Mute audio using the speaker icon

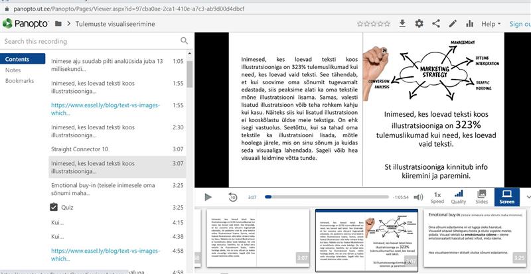(x=418, y=197)
